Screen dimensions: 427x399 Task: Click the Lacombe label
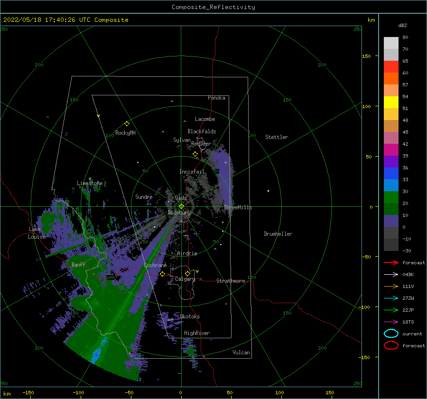coord(205,119)
